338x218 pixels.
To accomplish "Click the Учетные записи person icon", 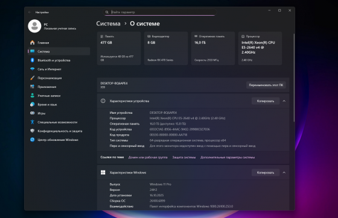I will pos(33,96).
